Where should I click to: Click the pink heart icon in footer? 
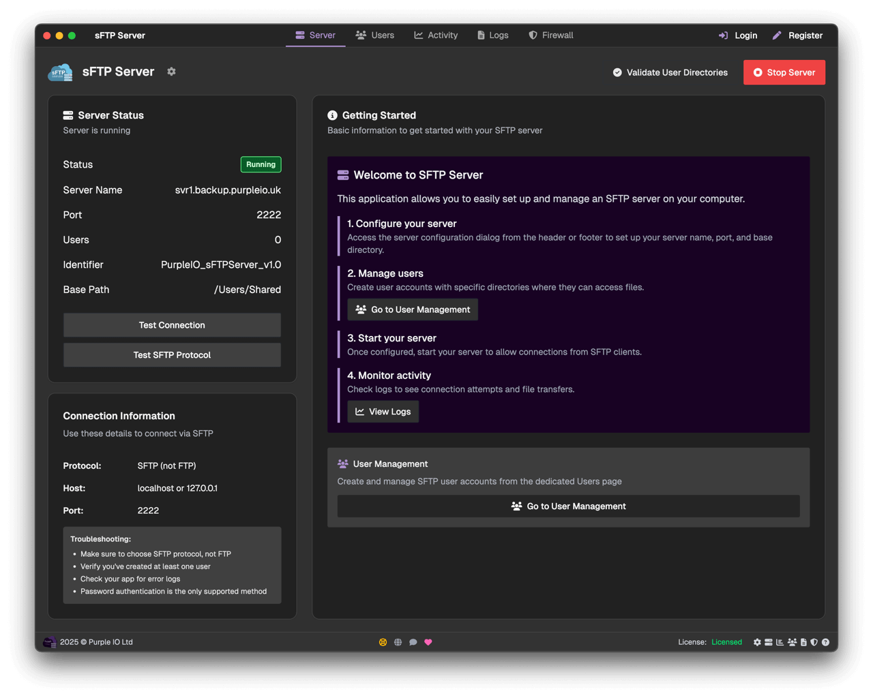(428, 642)
